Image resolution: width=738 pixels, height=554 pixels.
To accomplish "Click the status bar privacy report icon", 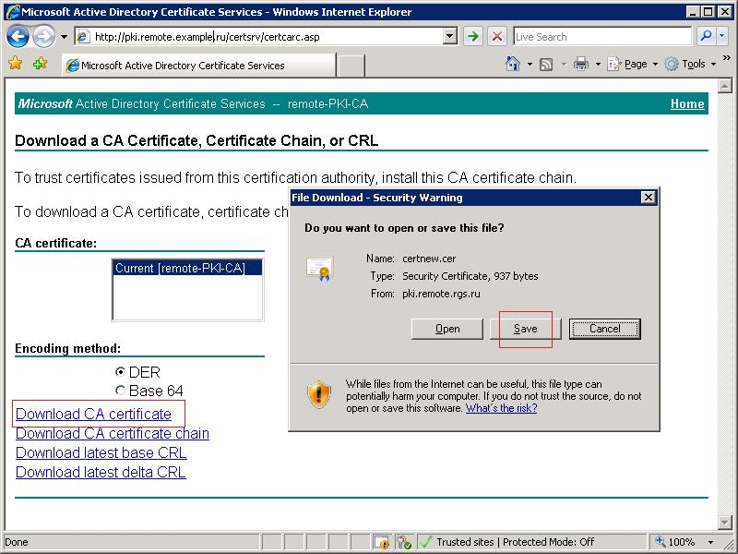I will tap(382, 542).
